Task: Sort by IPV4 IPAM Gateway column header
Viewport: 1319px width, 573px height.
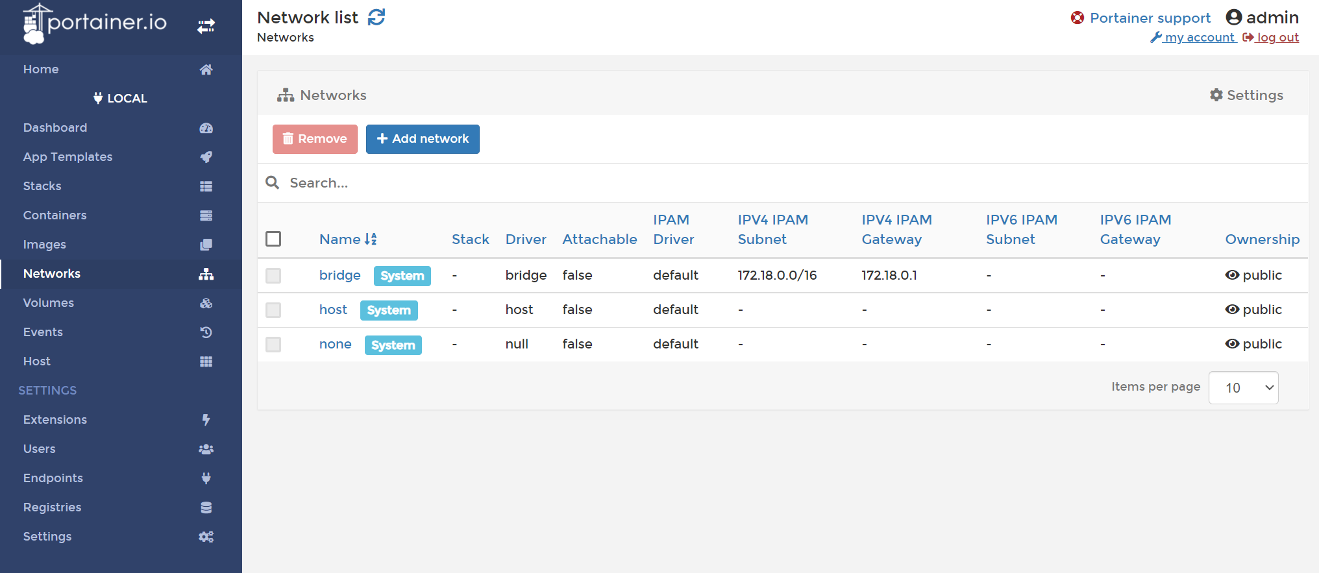Action: pos(896,229)
